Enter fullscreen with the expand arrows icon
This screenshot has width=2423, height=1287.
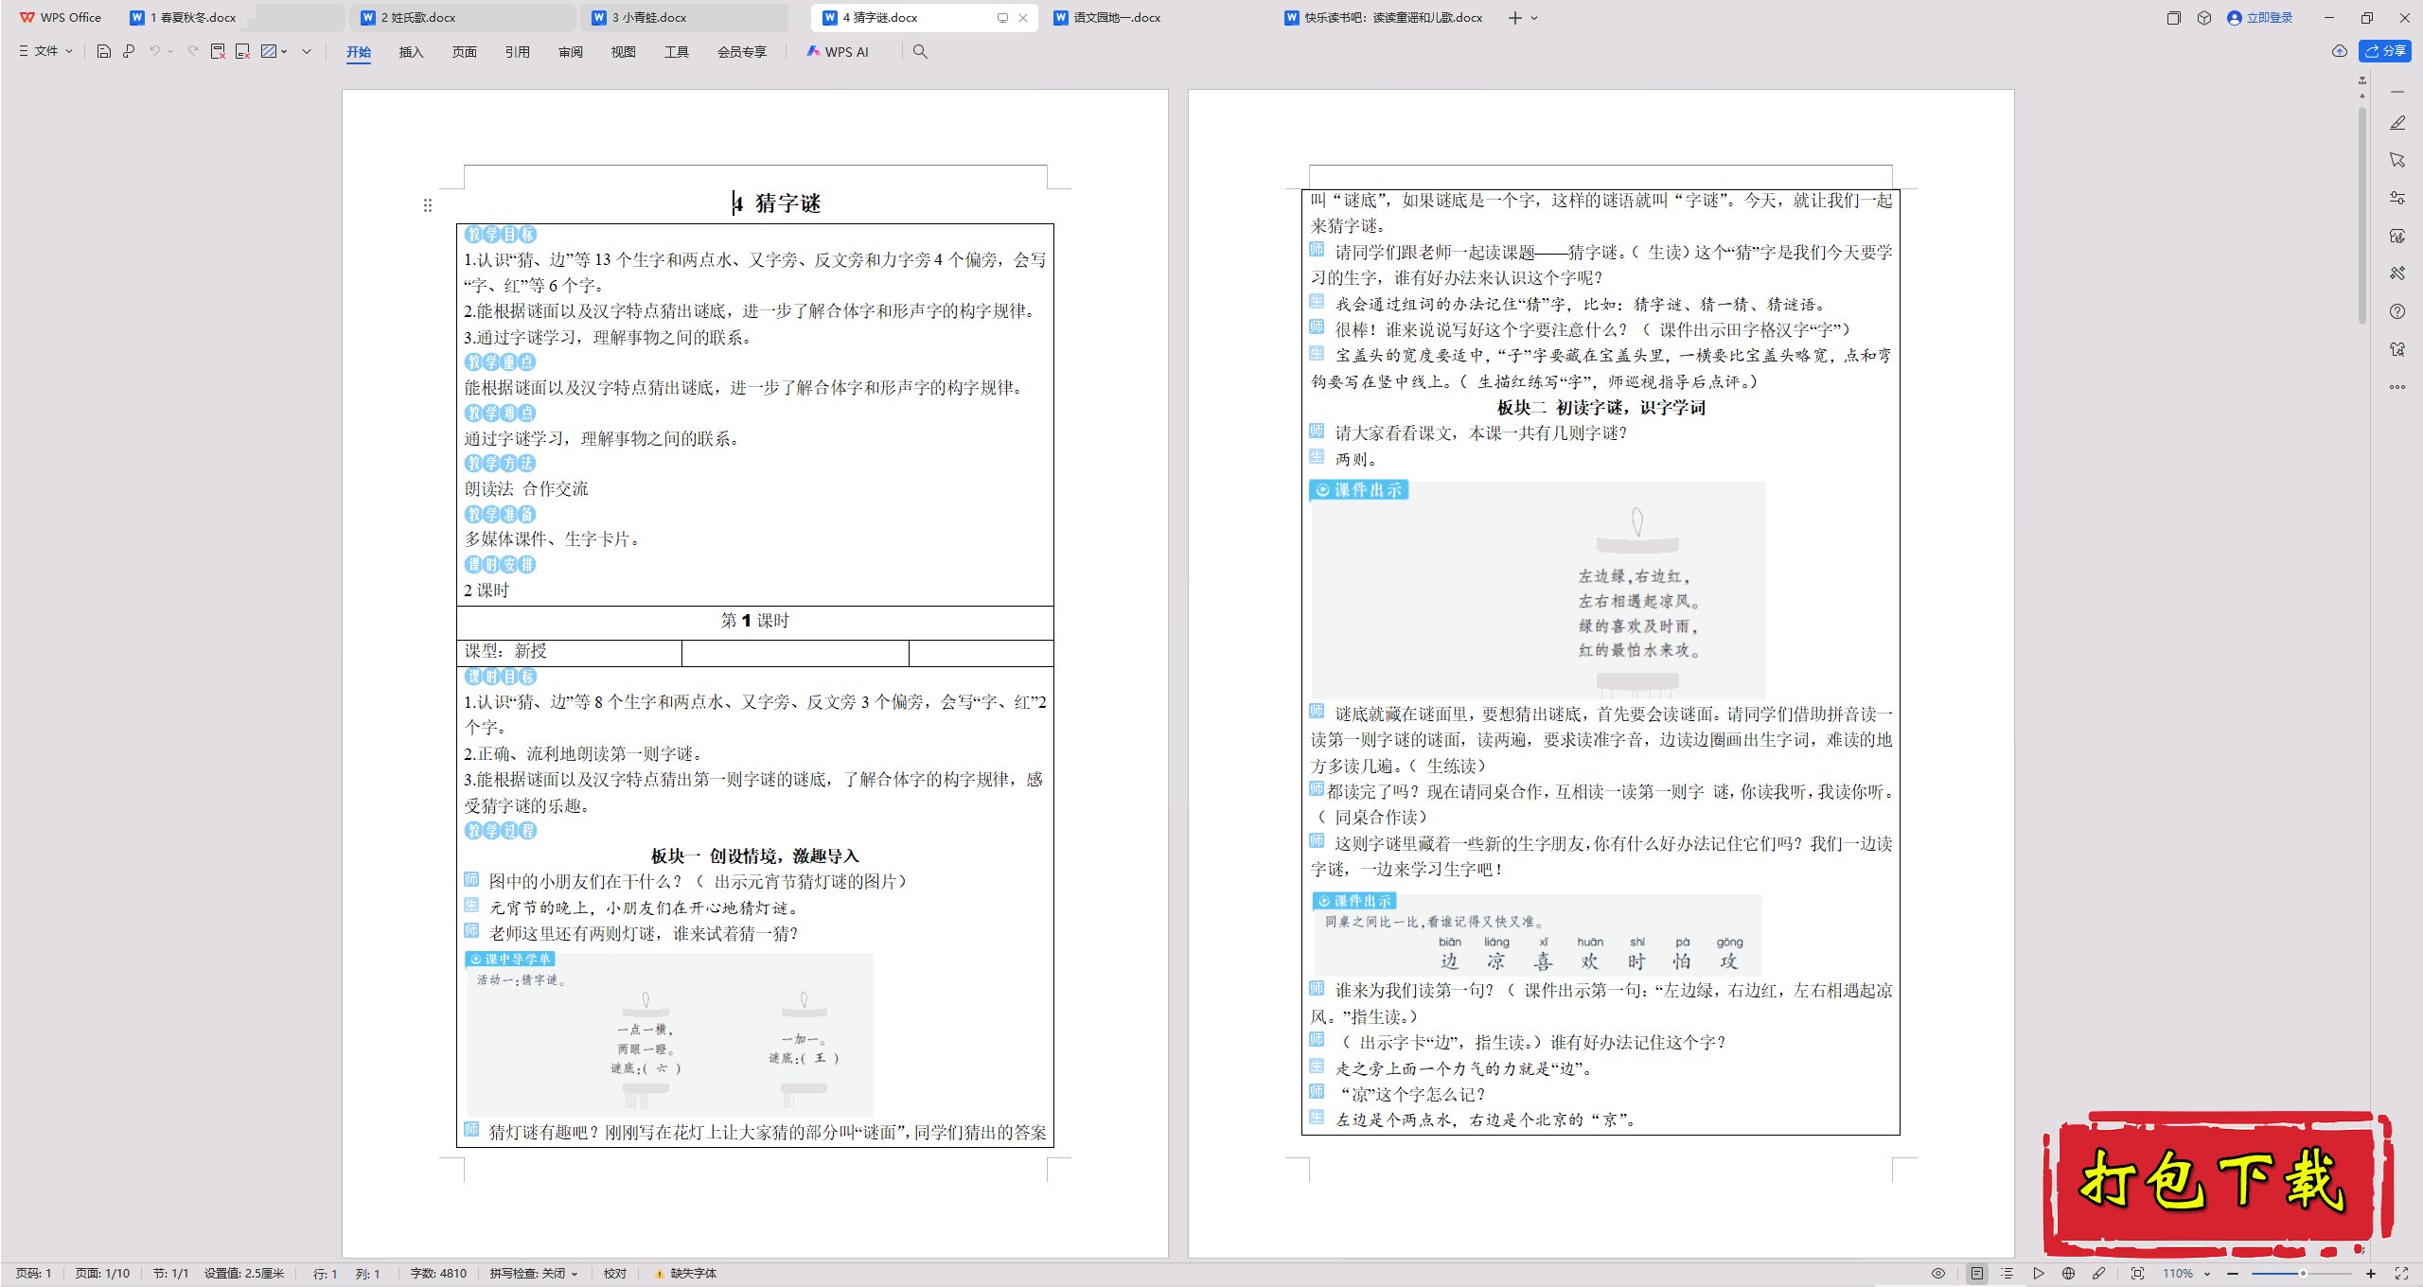[x=2401, y=1274]
